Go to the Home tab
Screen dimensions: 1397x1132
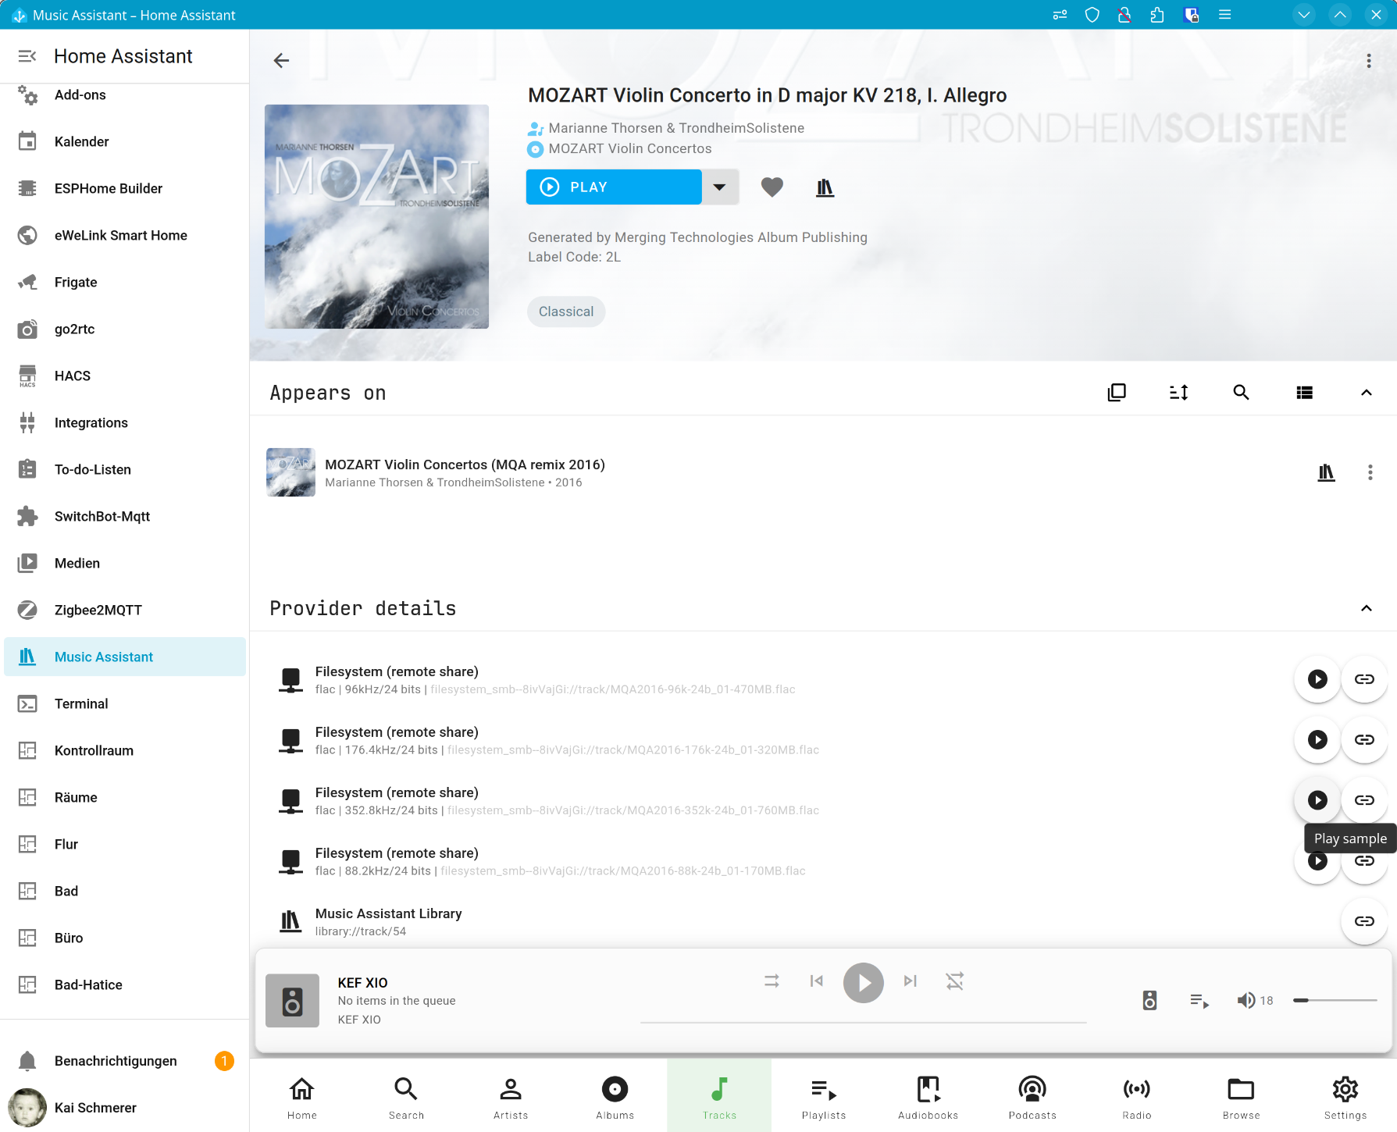[x=302, y=1096]
